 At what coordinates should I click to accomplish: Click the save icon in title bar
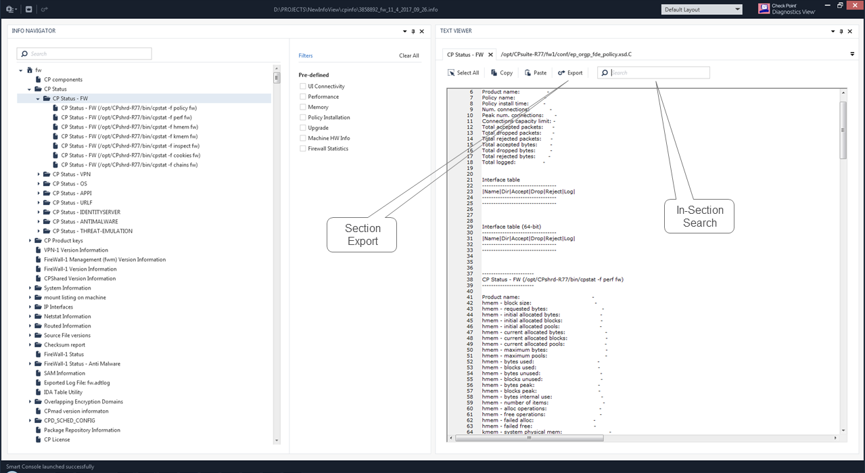[x=28, y=9]
